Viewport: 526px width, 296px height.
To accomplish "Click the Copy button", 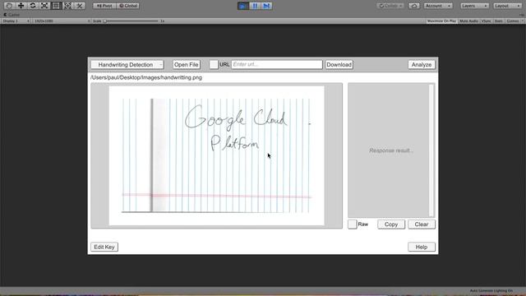I will [x=391, y=224].
